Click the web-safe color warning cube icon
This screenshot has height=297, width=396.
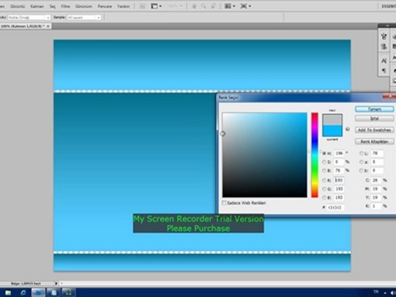point(348,129)
